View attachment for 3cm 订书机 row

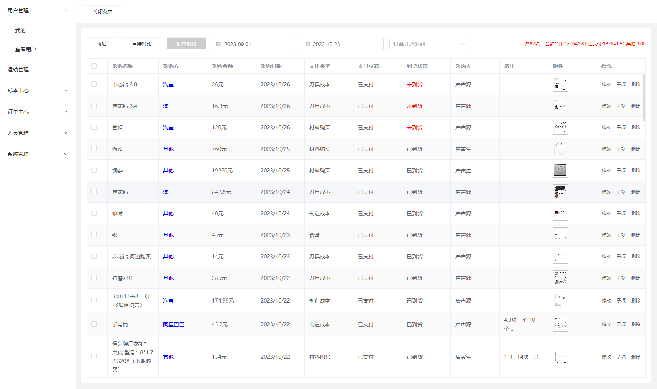(560, 300)
